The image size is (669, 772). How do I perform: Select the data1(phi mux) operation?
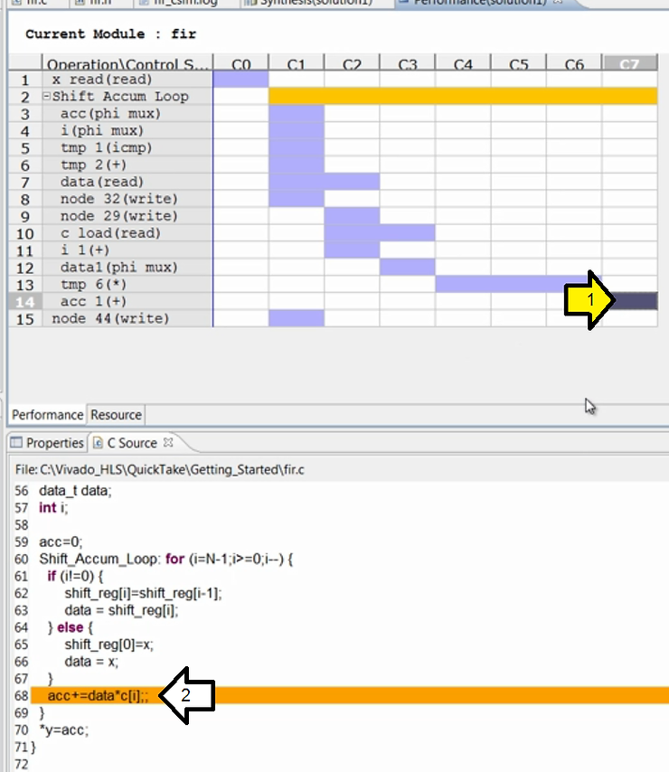[127, 268]
